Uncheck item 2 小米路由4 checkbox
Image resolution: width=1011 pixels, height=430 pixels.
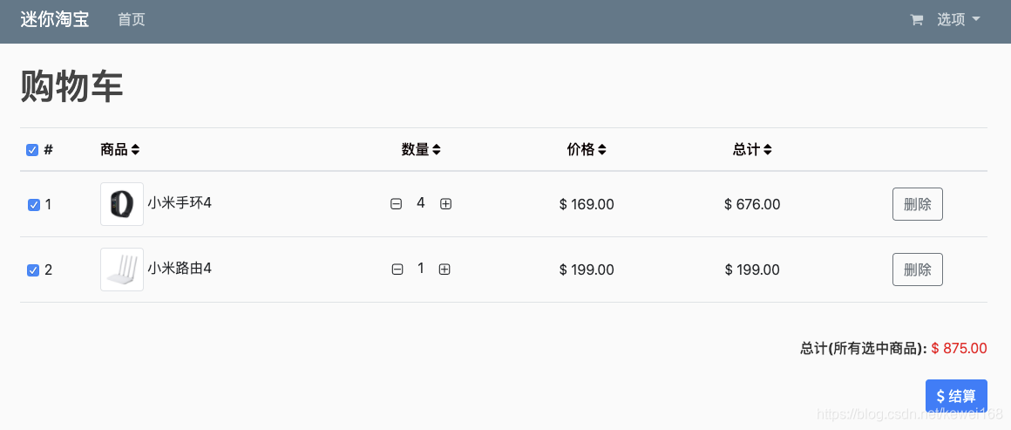pos(33,270)
